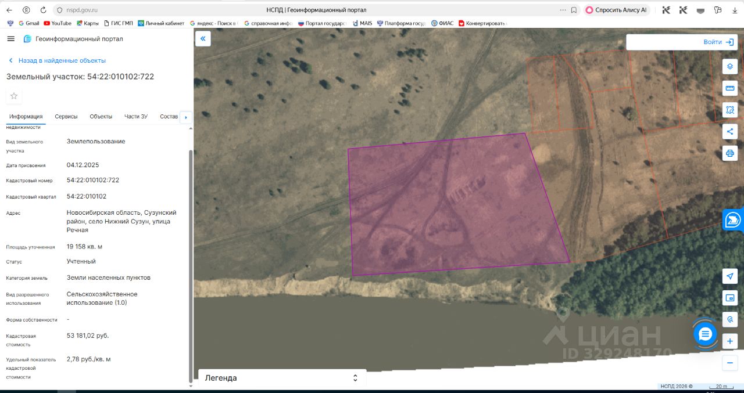The width and height of the screenshot is (744, 393).
Task: Go back to found objects list
Action: (56, 60)
